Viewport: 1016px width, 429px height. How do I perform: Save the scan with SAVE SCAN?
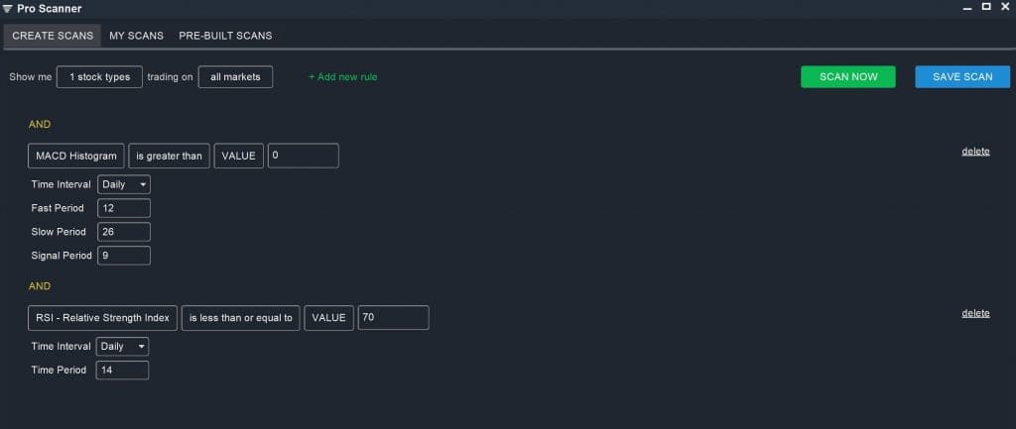(x=962, y=77)
